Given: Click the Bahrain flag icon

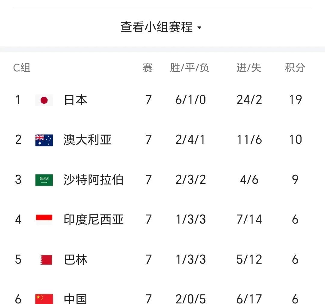Looking at the screenshot, I should point(46,260).
